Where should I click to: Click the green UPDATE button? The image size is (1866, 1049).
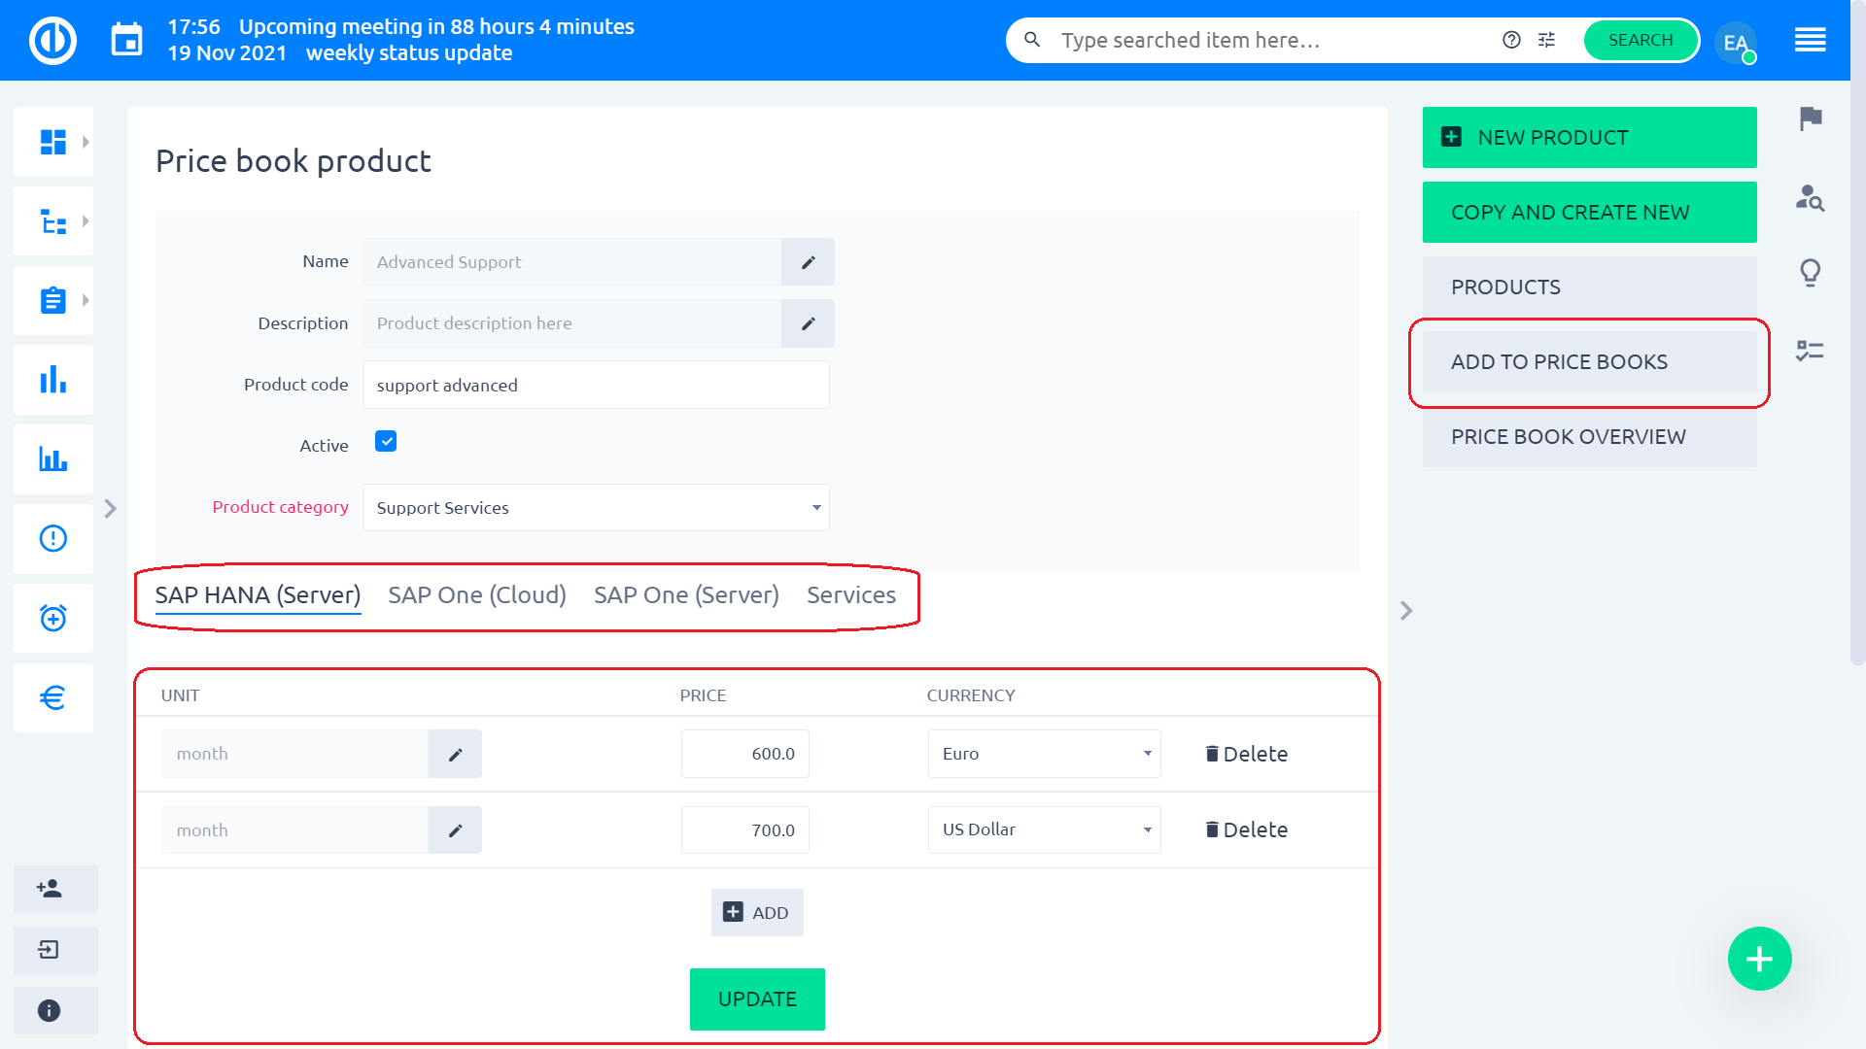click(757, 999)
